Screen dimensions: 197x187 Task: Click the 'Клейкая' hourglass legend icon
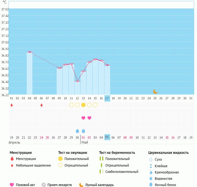pos(151,166)
